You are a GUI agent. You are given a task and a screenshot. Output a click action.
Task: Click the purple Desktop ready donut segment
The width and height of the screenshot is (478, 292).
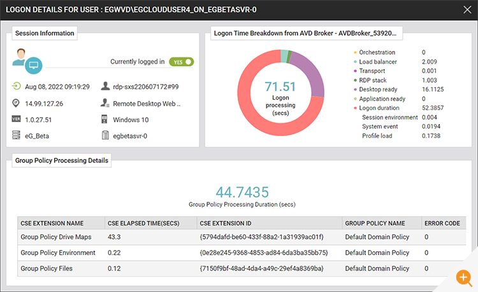click(311, 73)
